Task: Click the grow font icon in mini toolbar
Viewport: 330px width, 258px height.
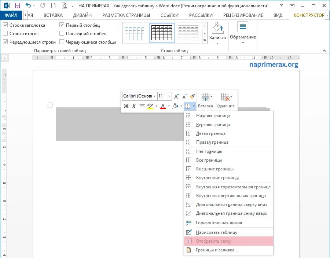Action: pyautogui.click(x=176, y=96)
